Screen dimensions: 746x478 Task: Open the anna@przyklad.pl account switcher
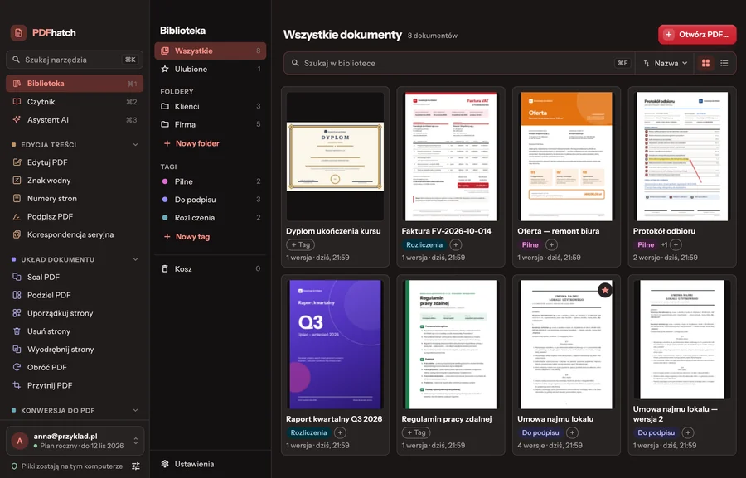tap(75, 441)
